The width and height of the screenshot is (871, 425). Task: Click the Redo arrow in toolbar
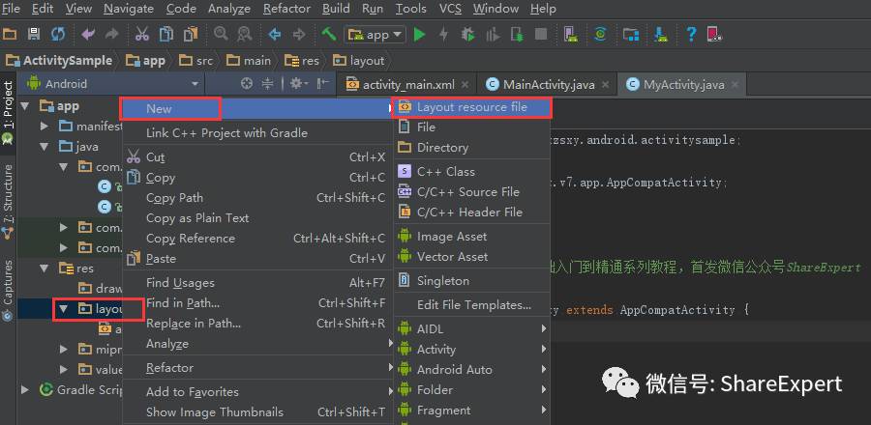[111, 35]
